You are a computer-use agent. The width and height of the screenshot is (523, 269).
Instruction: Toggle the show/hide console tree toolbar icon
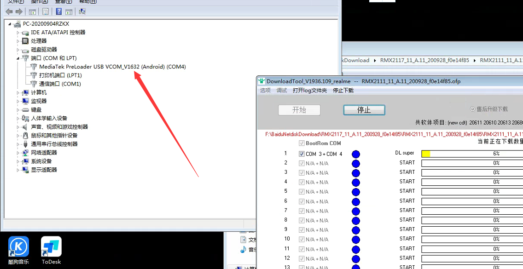(x=32, y=12)
